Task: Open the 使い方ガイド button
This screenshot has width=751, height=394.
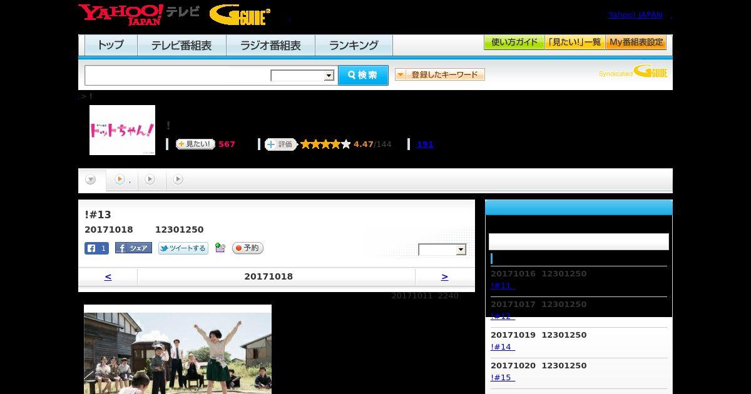Action: coord(514,43)
